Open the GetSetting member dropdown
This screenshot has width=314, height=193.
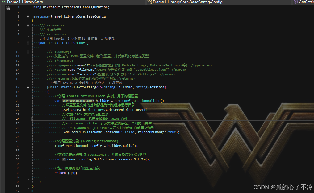click(304, 2)
